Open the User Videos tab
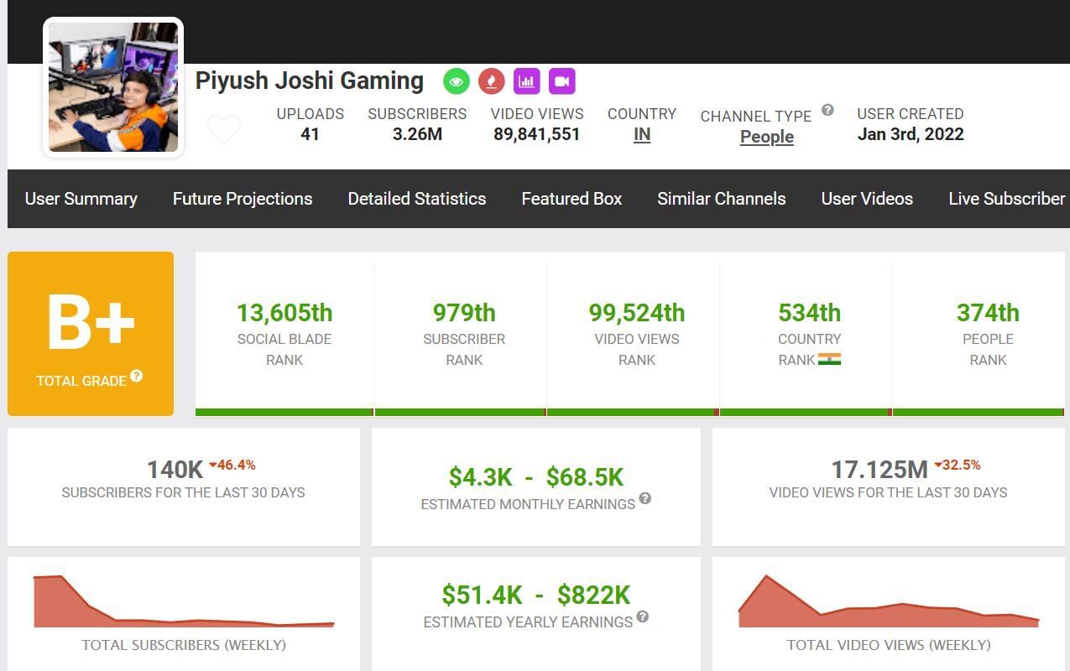Screen dimensions: 1070x671 click(x=867, y=199)
